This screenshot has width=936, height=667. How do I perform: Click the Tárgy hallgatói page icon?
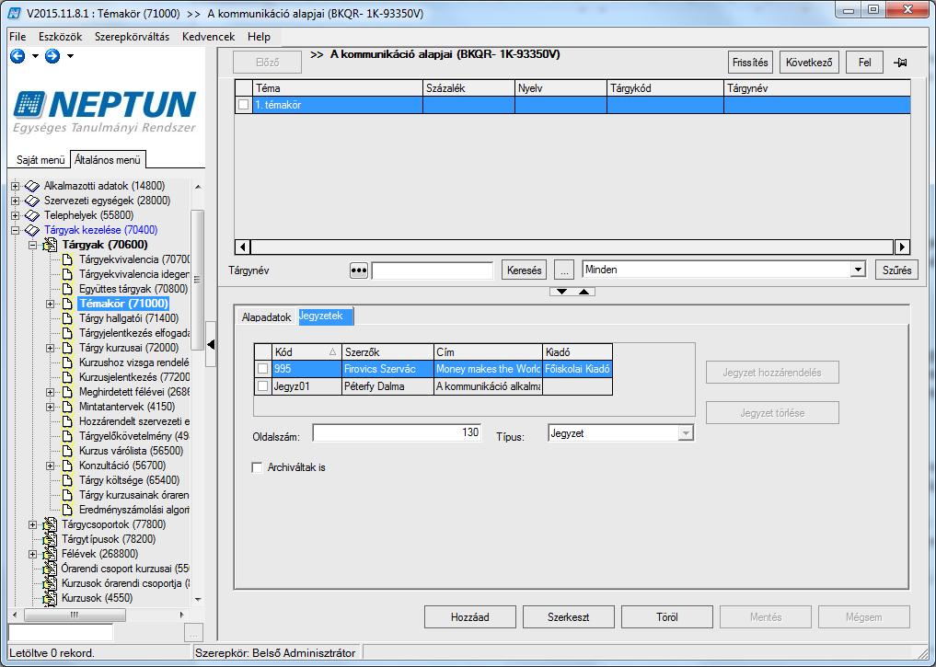(x=67, y=318)
